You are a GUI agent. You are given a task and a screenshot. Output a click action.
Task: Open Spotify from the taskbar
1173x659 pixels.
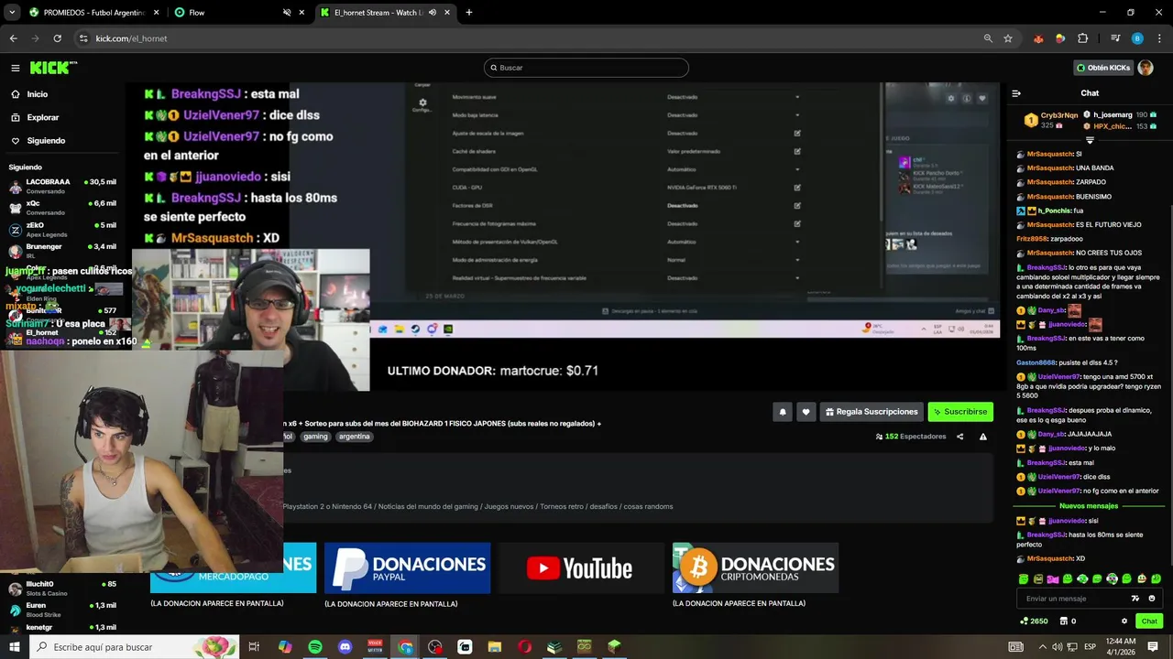click(315, 647)
